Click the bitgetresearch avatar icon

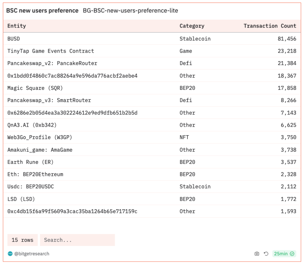click(x=10, y=254)
